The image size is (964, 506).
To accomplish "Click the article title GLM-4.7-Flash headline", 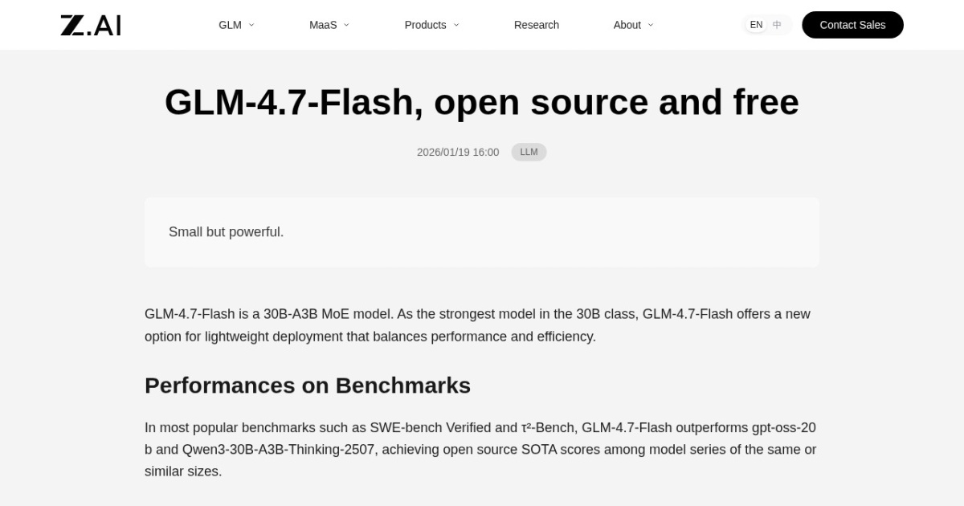I will click(481, 102).
